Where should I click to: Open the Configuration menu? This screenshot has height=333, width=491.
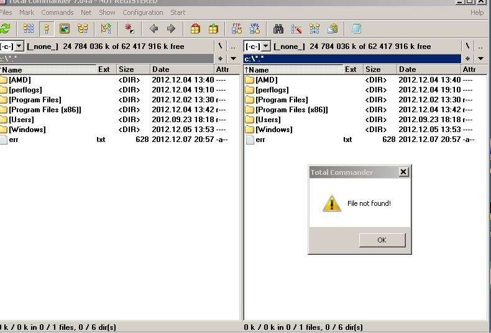pos(143,12)
